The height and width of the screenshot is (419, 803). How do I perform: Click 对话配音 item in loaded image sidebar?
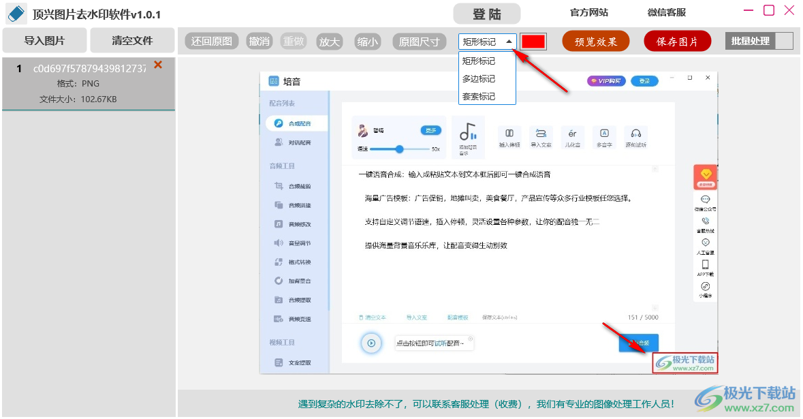(294, 142)
